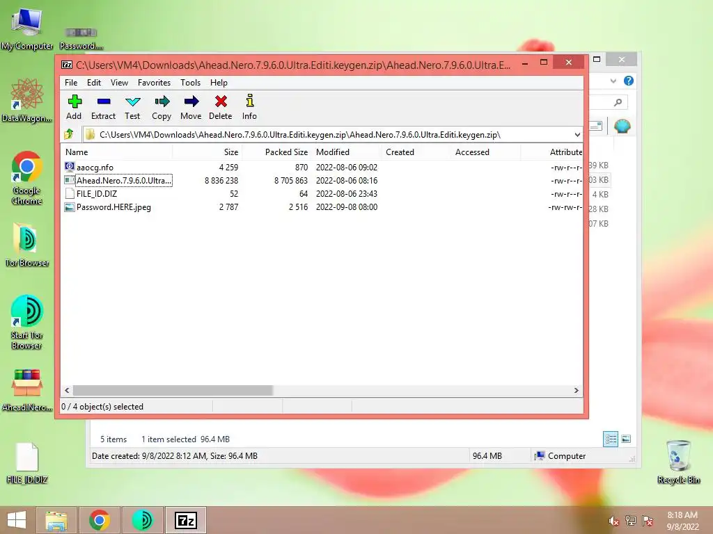Click the scroll right arrow

pos(576,391)
